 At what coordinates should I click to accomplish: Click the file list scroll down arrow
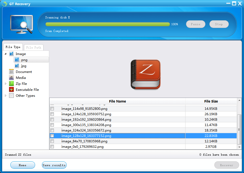pos(239,147)
